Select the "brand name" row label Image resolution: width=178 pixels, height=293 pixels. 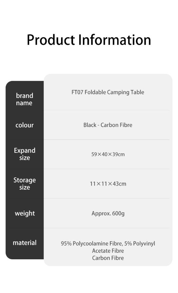(25, 99)
